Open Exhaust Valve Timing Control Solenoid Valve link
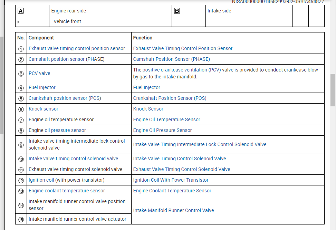 click(182, 169)
